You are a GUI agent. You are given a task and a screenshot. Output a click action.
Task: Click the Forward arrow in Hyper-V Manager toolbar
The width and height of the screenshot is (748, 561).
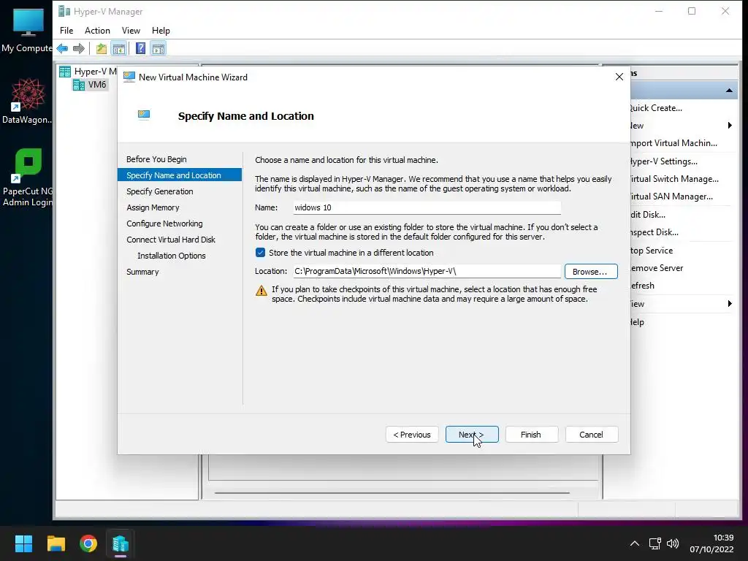point(79,48)
